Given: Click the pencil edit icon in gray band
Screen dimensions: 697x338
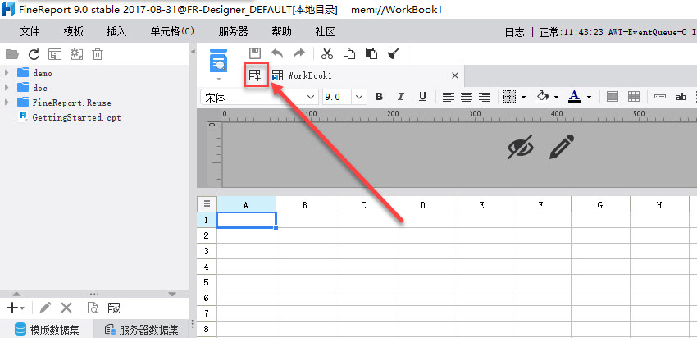Looking at the screenshot, I should pyautogui.click(x=562, y=147).
